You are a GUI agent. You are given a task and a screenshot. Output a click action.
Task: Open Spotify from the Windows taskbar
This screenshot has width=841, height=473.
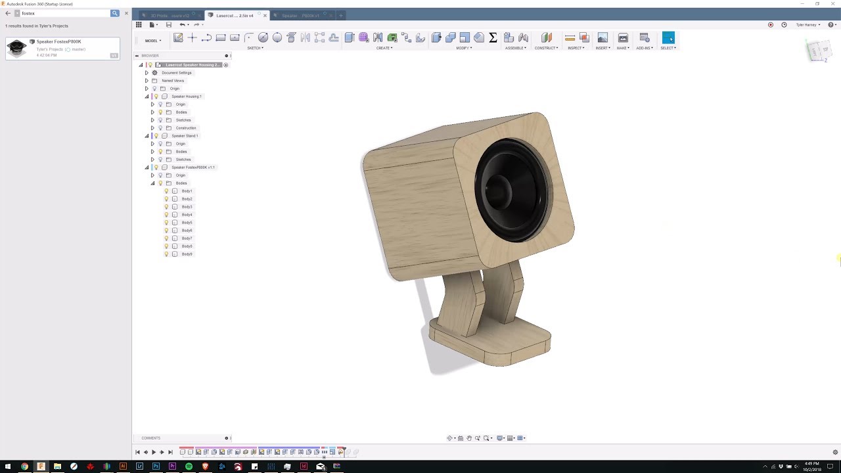189,466
